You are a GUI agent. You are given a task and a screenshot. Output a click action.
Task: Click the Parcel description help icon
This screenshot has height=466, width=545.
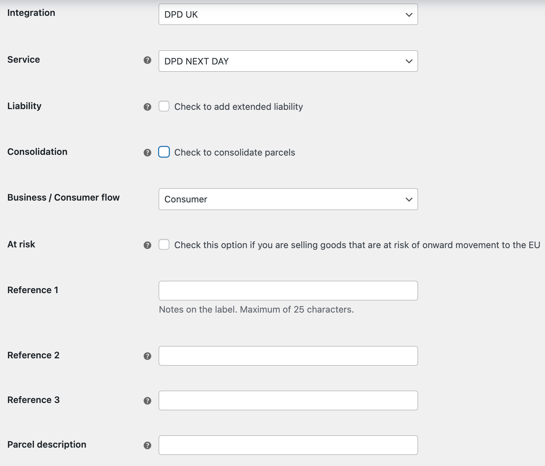147,445
